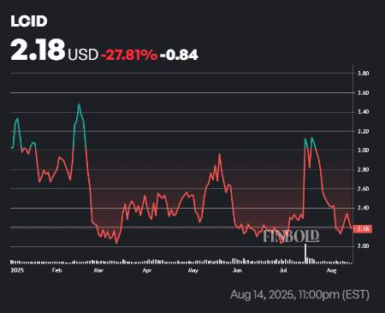385x313 pixels.
Task: Click the 2.40 y-axis label
Action: tap(364, 208)
